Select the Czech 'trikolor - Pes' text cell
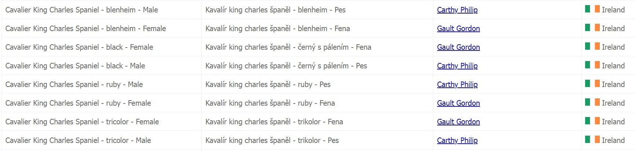The image size is (635, 151). 272,140
